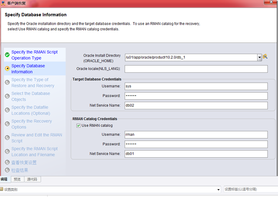Screen dimensions: 278x197
Task: Click the Specify Database Information page title
Action: pyautogui.click(x=36, y=15)
